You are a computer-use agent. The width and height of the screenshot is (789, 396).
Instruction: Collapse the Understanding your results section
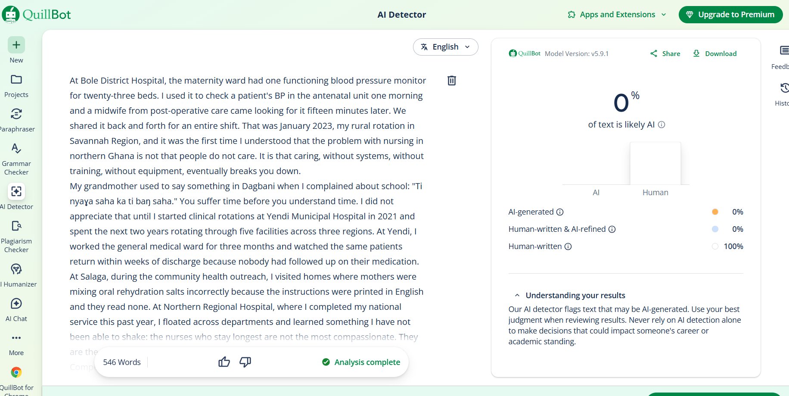tap(517, 296)
